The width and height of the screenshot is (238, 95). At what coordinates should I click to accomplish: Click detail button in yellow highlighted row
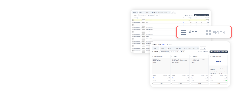(144, 20)
